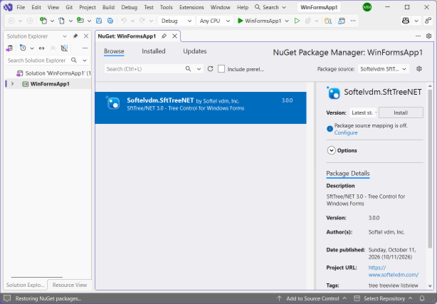
Task: Click Collapse All icon in Solution Explorer
Action: pyautogui.click(x=53, y=48)
